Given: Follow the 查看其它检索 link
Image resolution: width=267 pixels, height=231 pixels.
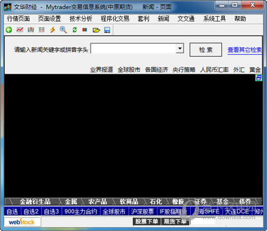Looking at the screenshot, I should click(x=245, y=50).
